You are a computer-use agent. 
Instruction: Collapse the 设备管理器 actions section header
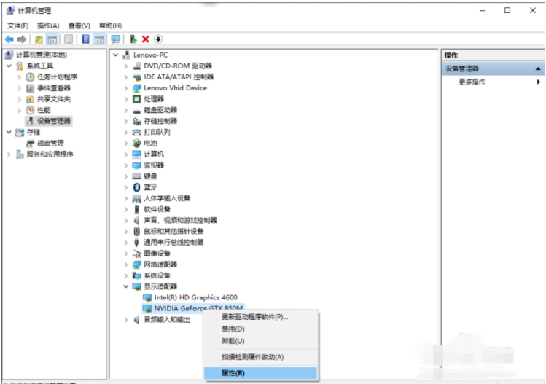tap(538, 68)
